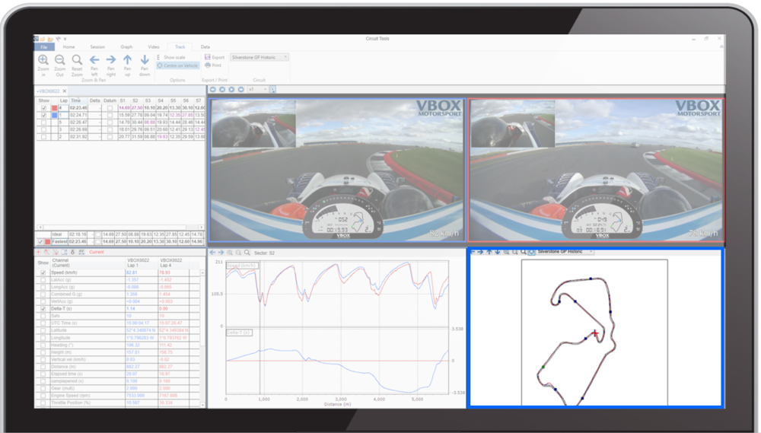Click the map pane pan up arrow

click(489, 252)
